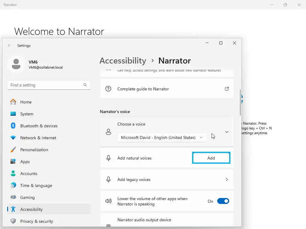Open Time & language settings

pos(36,185)
